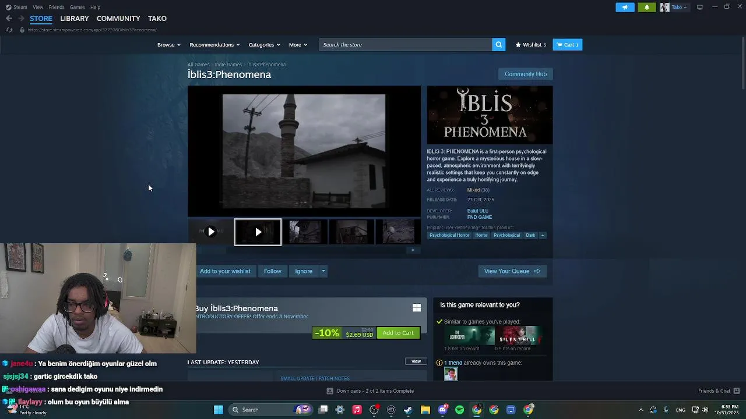Open the Games menu
Image resolution: width=746 pixels, height=419 pixels.
click(x=77, y=7)
